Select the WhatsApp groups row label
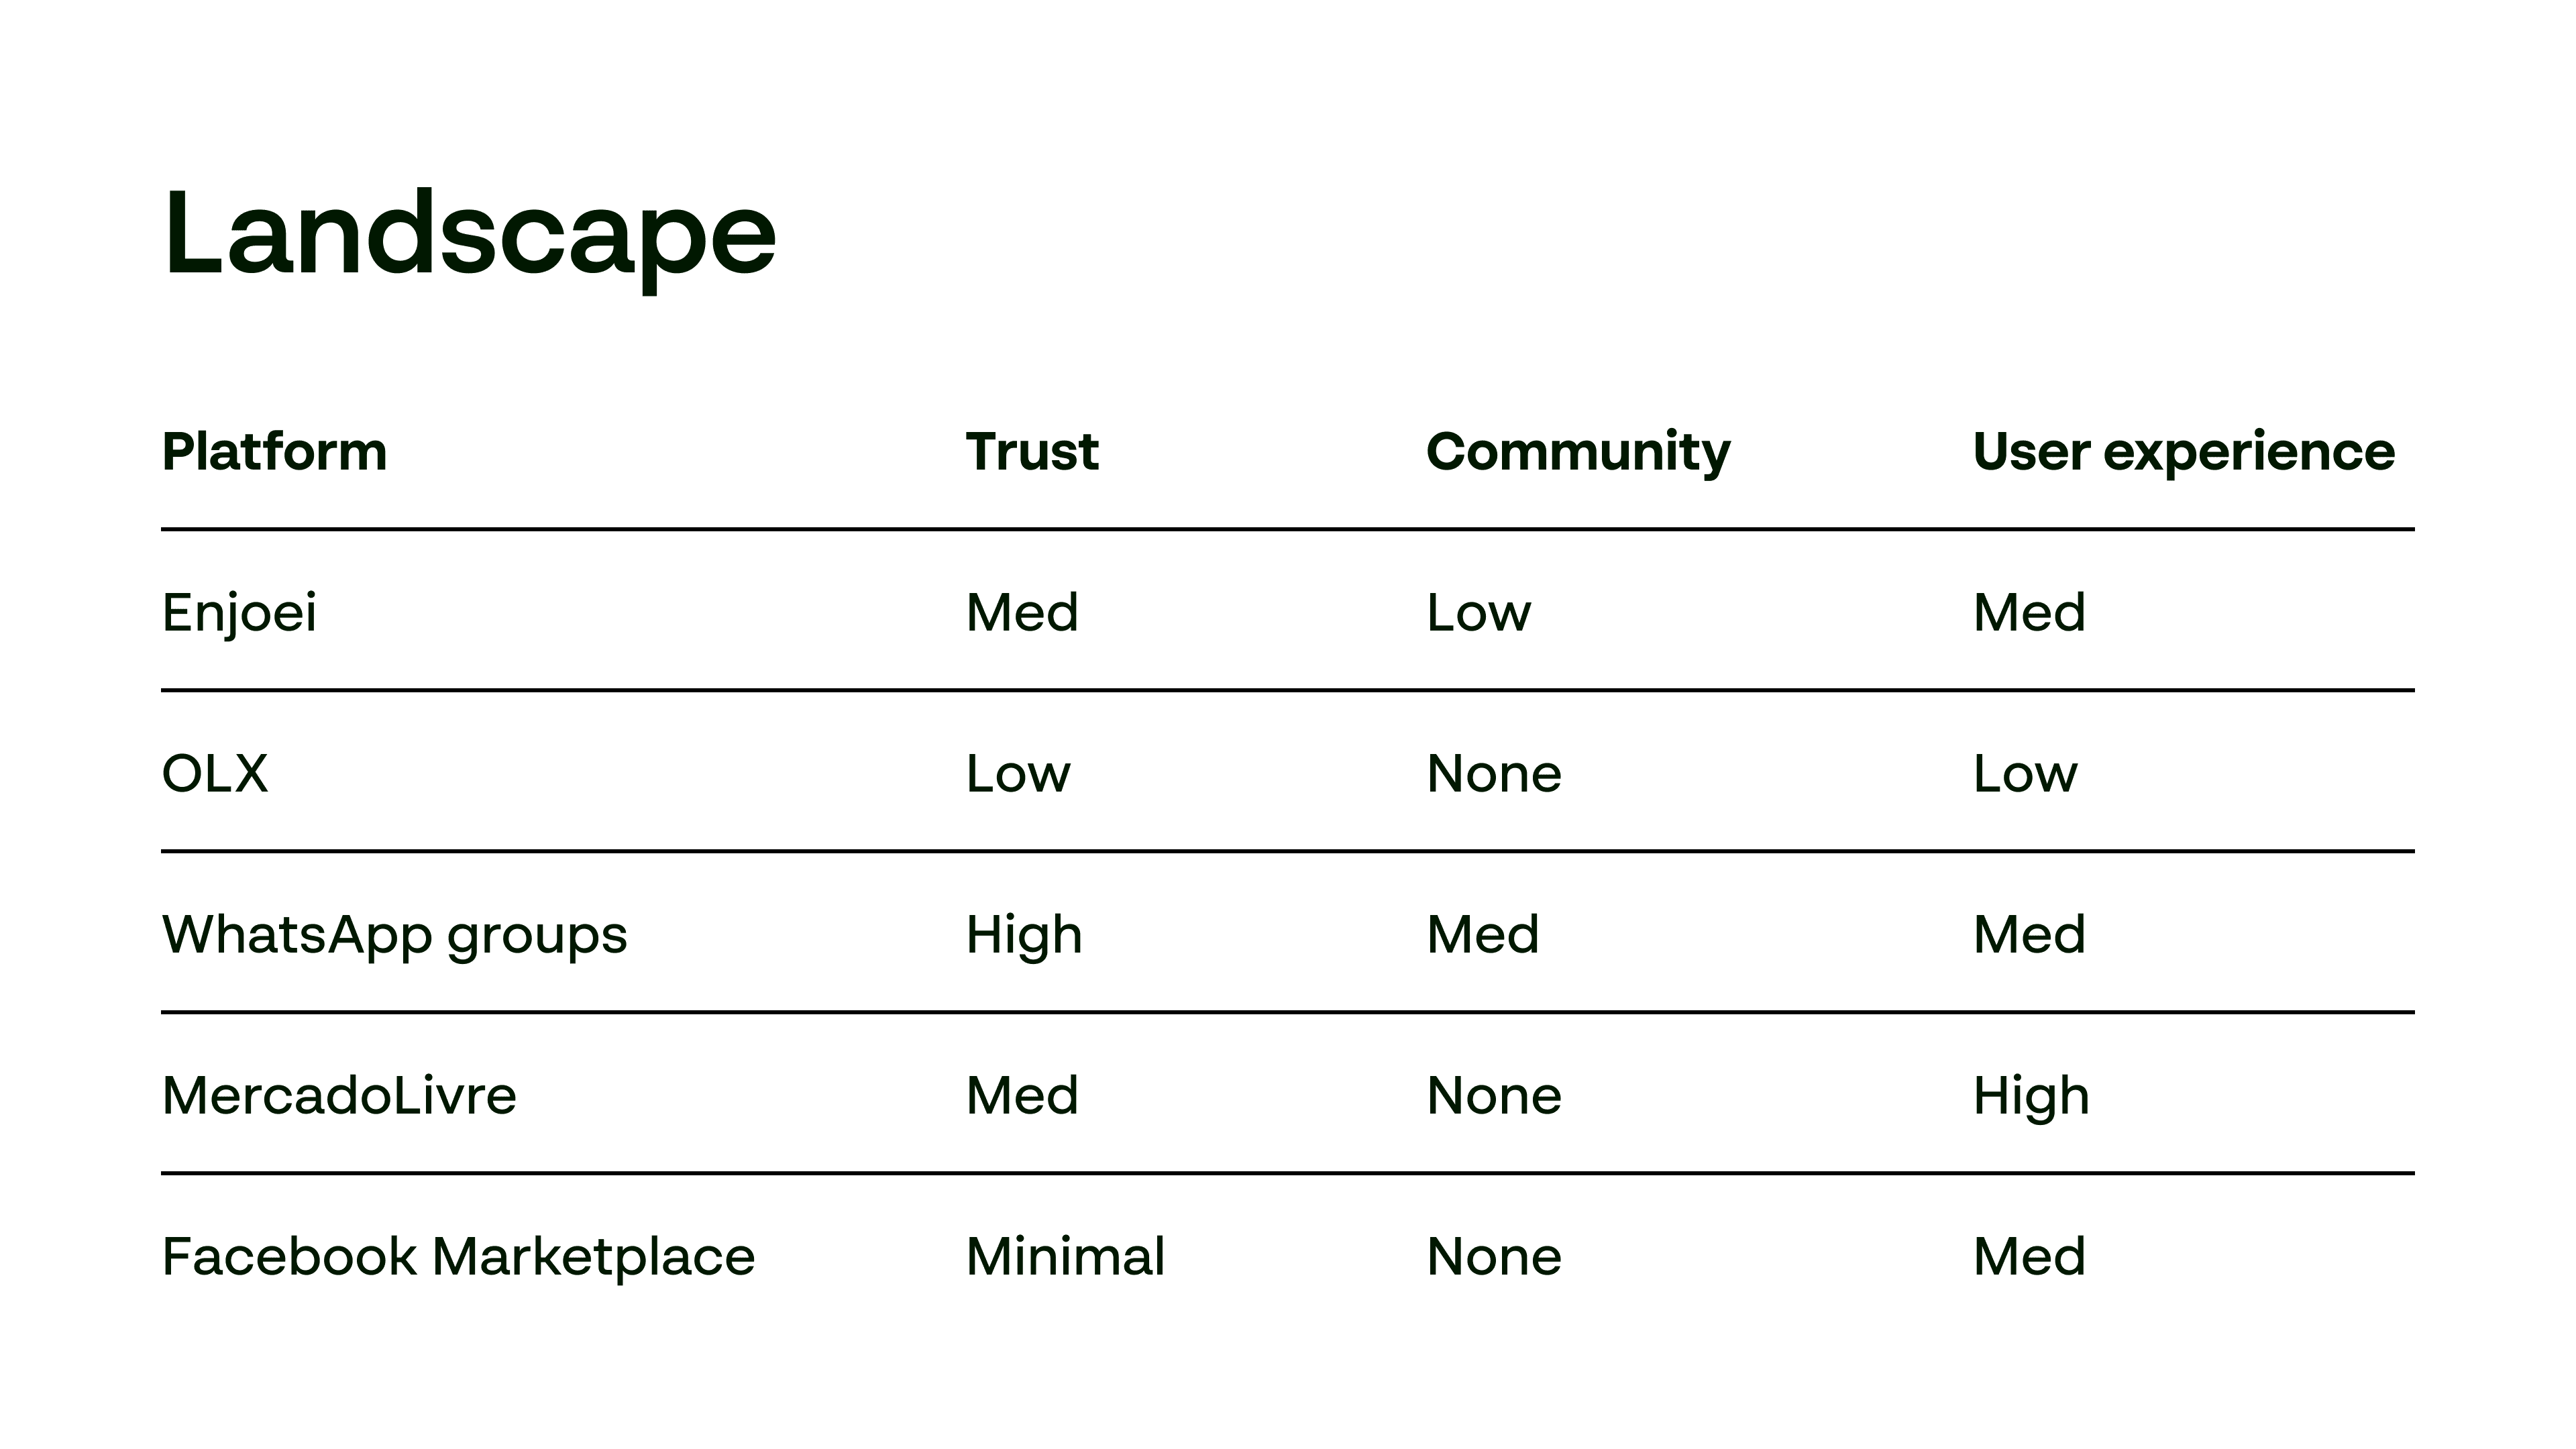2576x1449 pixels. (x=394, y=935)
